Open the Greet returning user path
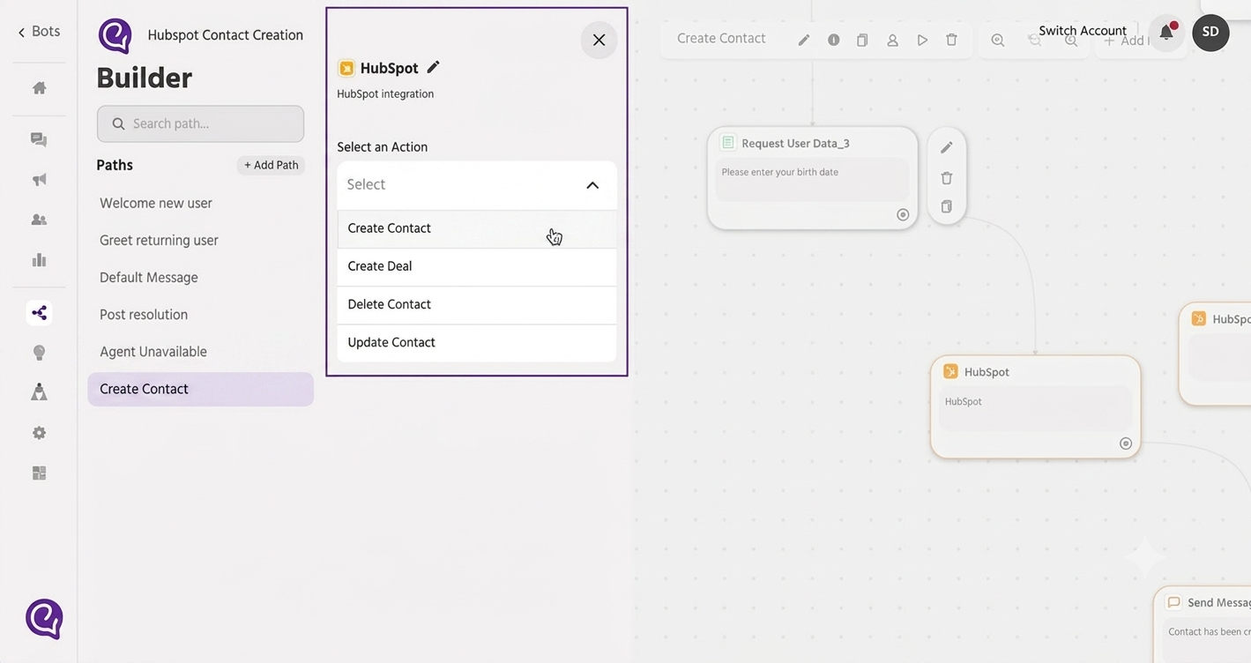1251x663 pixels. click(x=159, y=240)
